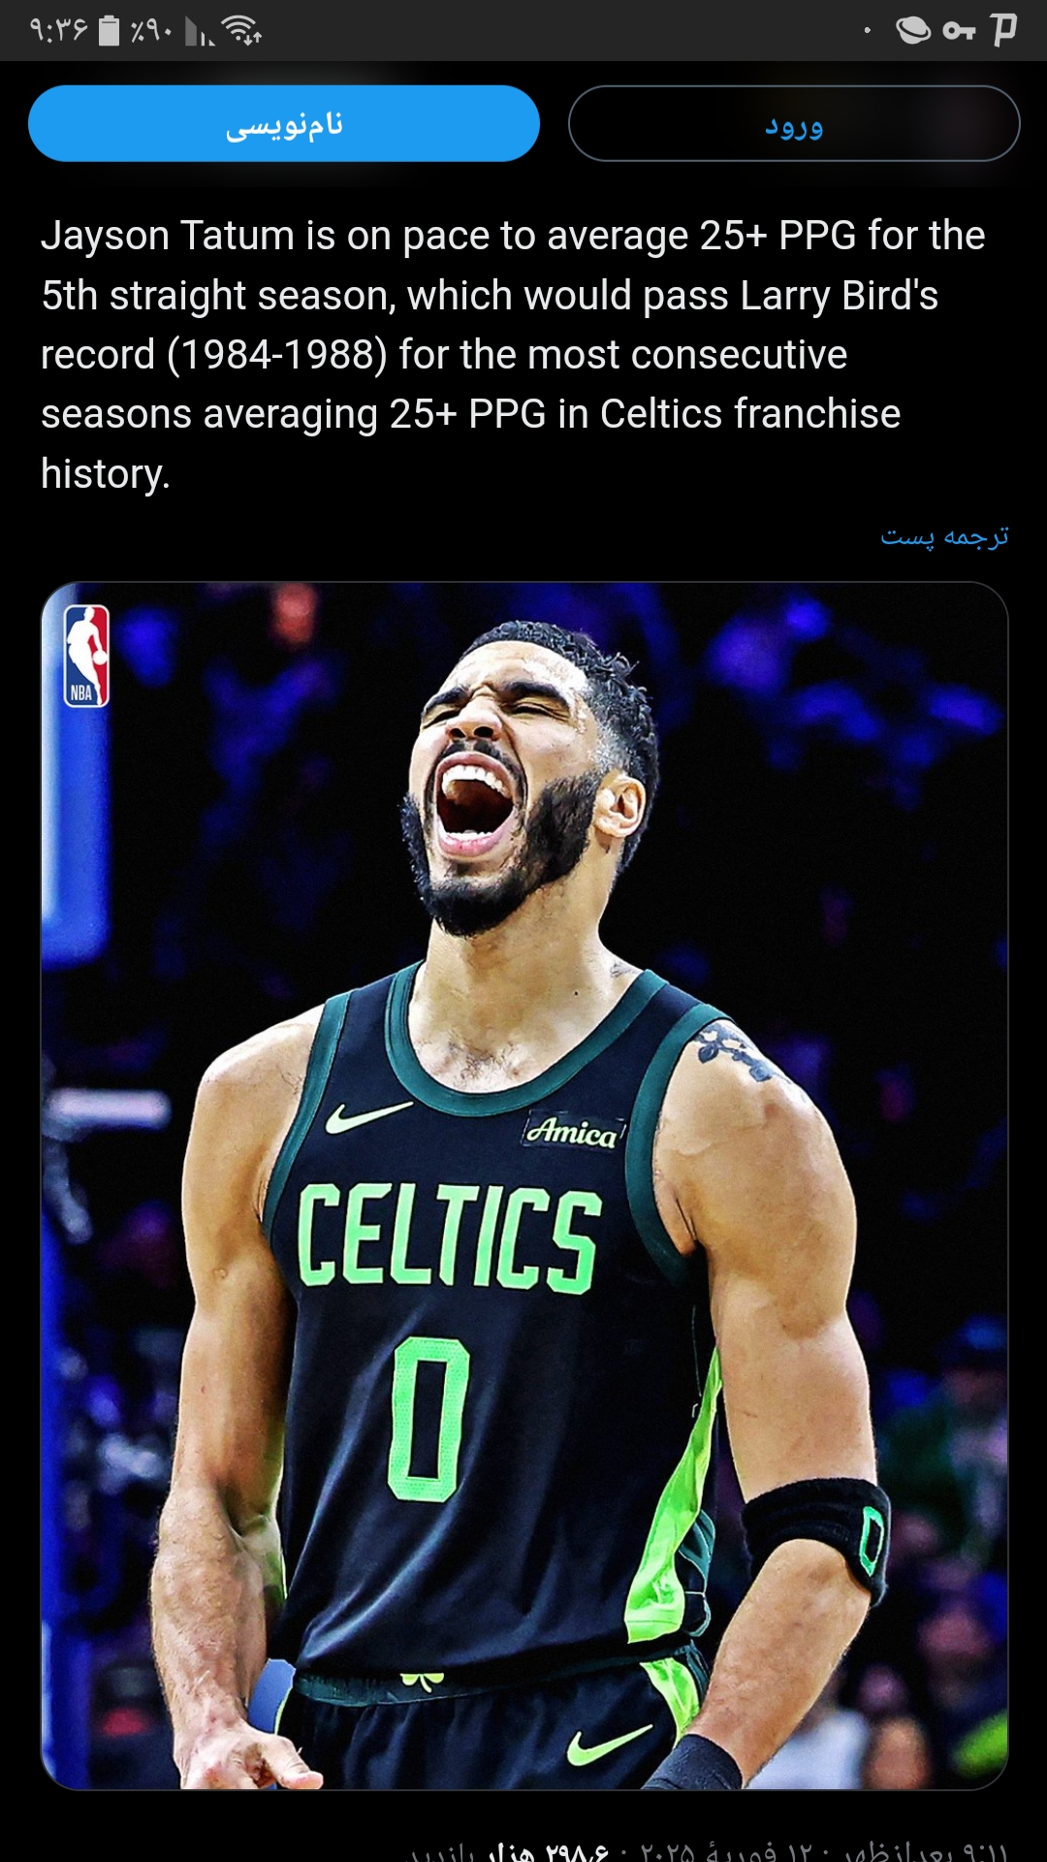The image size is (1047, 1862).
Task: Open the Jayson Tatum photo
Action: tap(524, 1185)
